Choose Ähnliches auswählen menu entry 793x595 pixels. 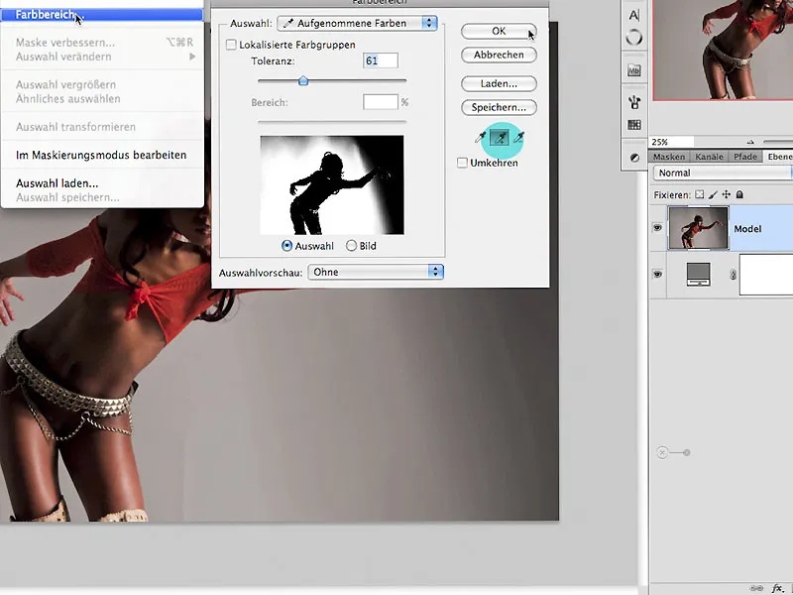(102, 98)
